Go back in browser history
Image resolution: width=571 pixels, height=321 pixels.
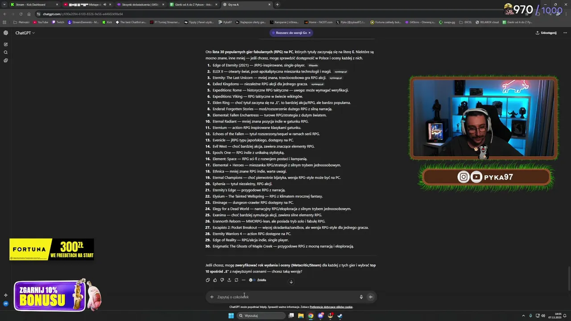(x=4, y=14)
